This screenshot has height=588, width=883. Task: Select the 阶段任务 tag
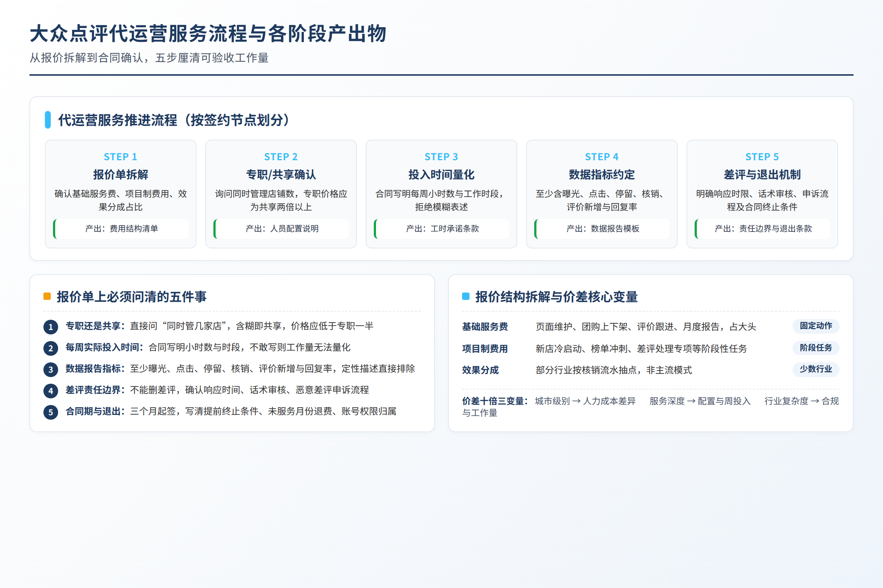(816, 348)
